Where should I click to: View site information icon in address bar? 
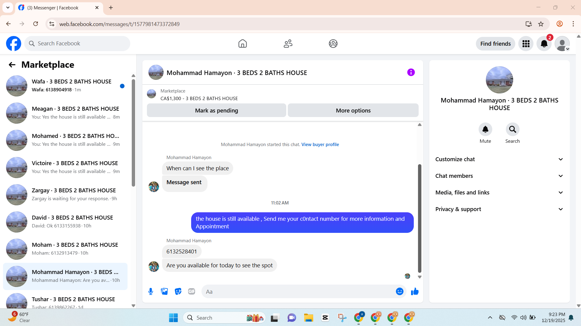tap(52, 24)
